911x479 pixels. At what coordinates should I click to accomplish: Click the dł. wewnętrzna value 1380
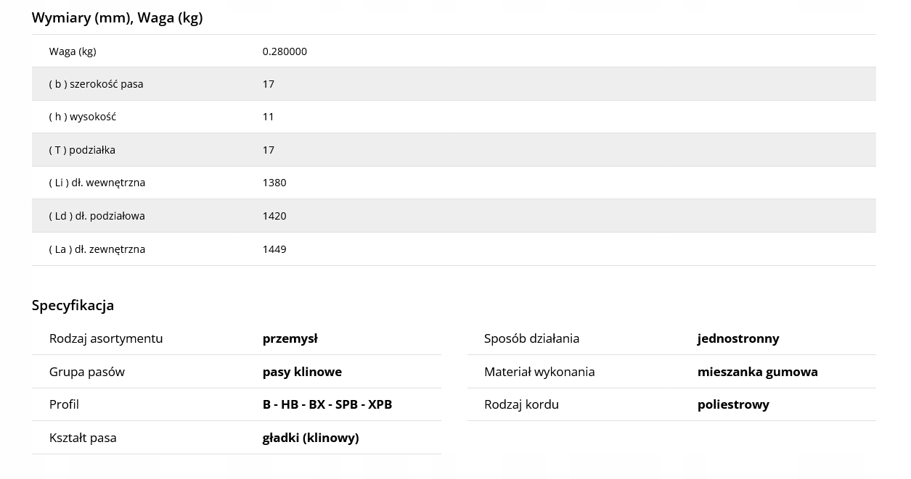[274, 183]
